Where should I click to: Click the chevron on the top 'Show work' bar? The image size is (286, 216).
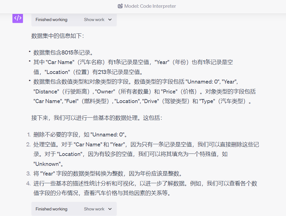coord(110,19)
